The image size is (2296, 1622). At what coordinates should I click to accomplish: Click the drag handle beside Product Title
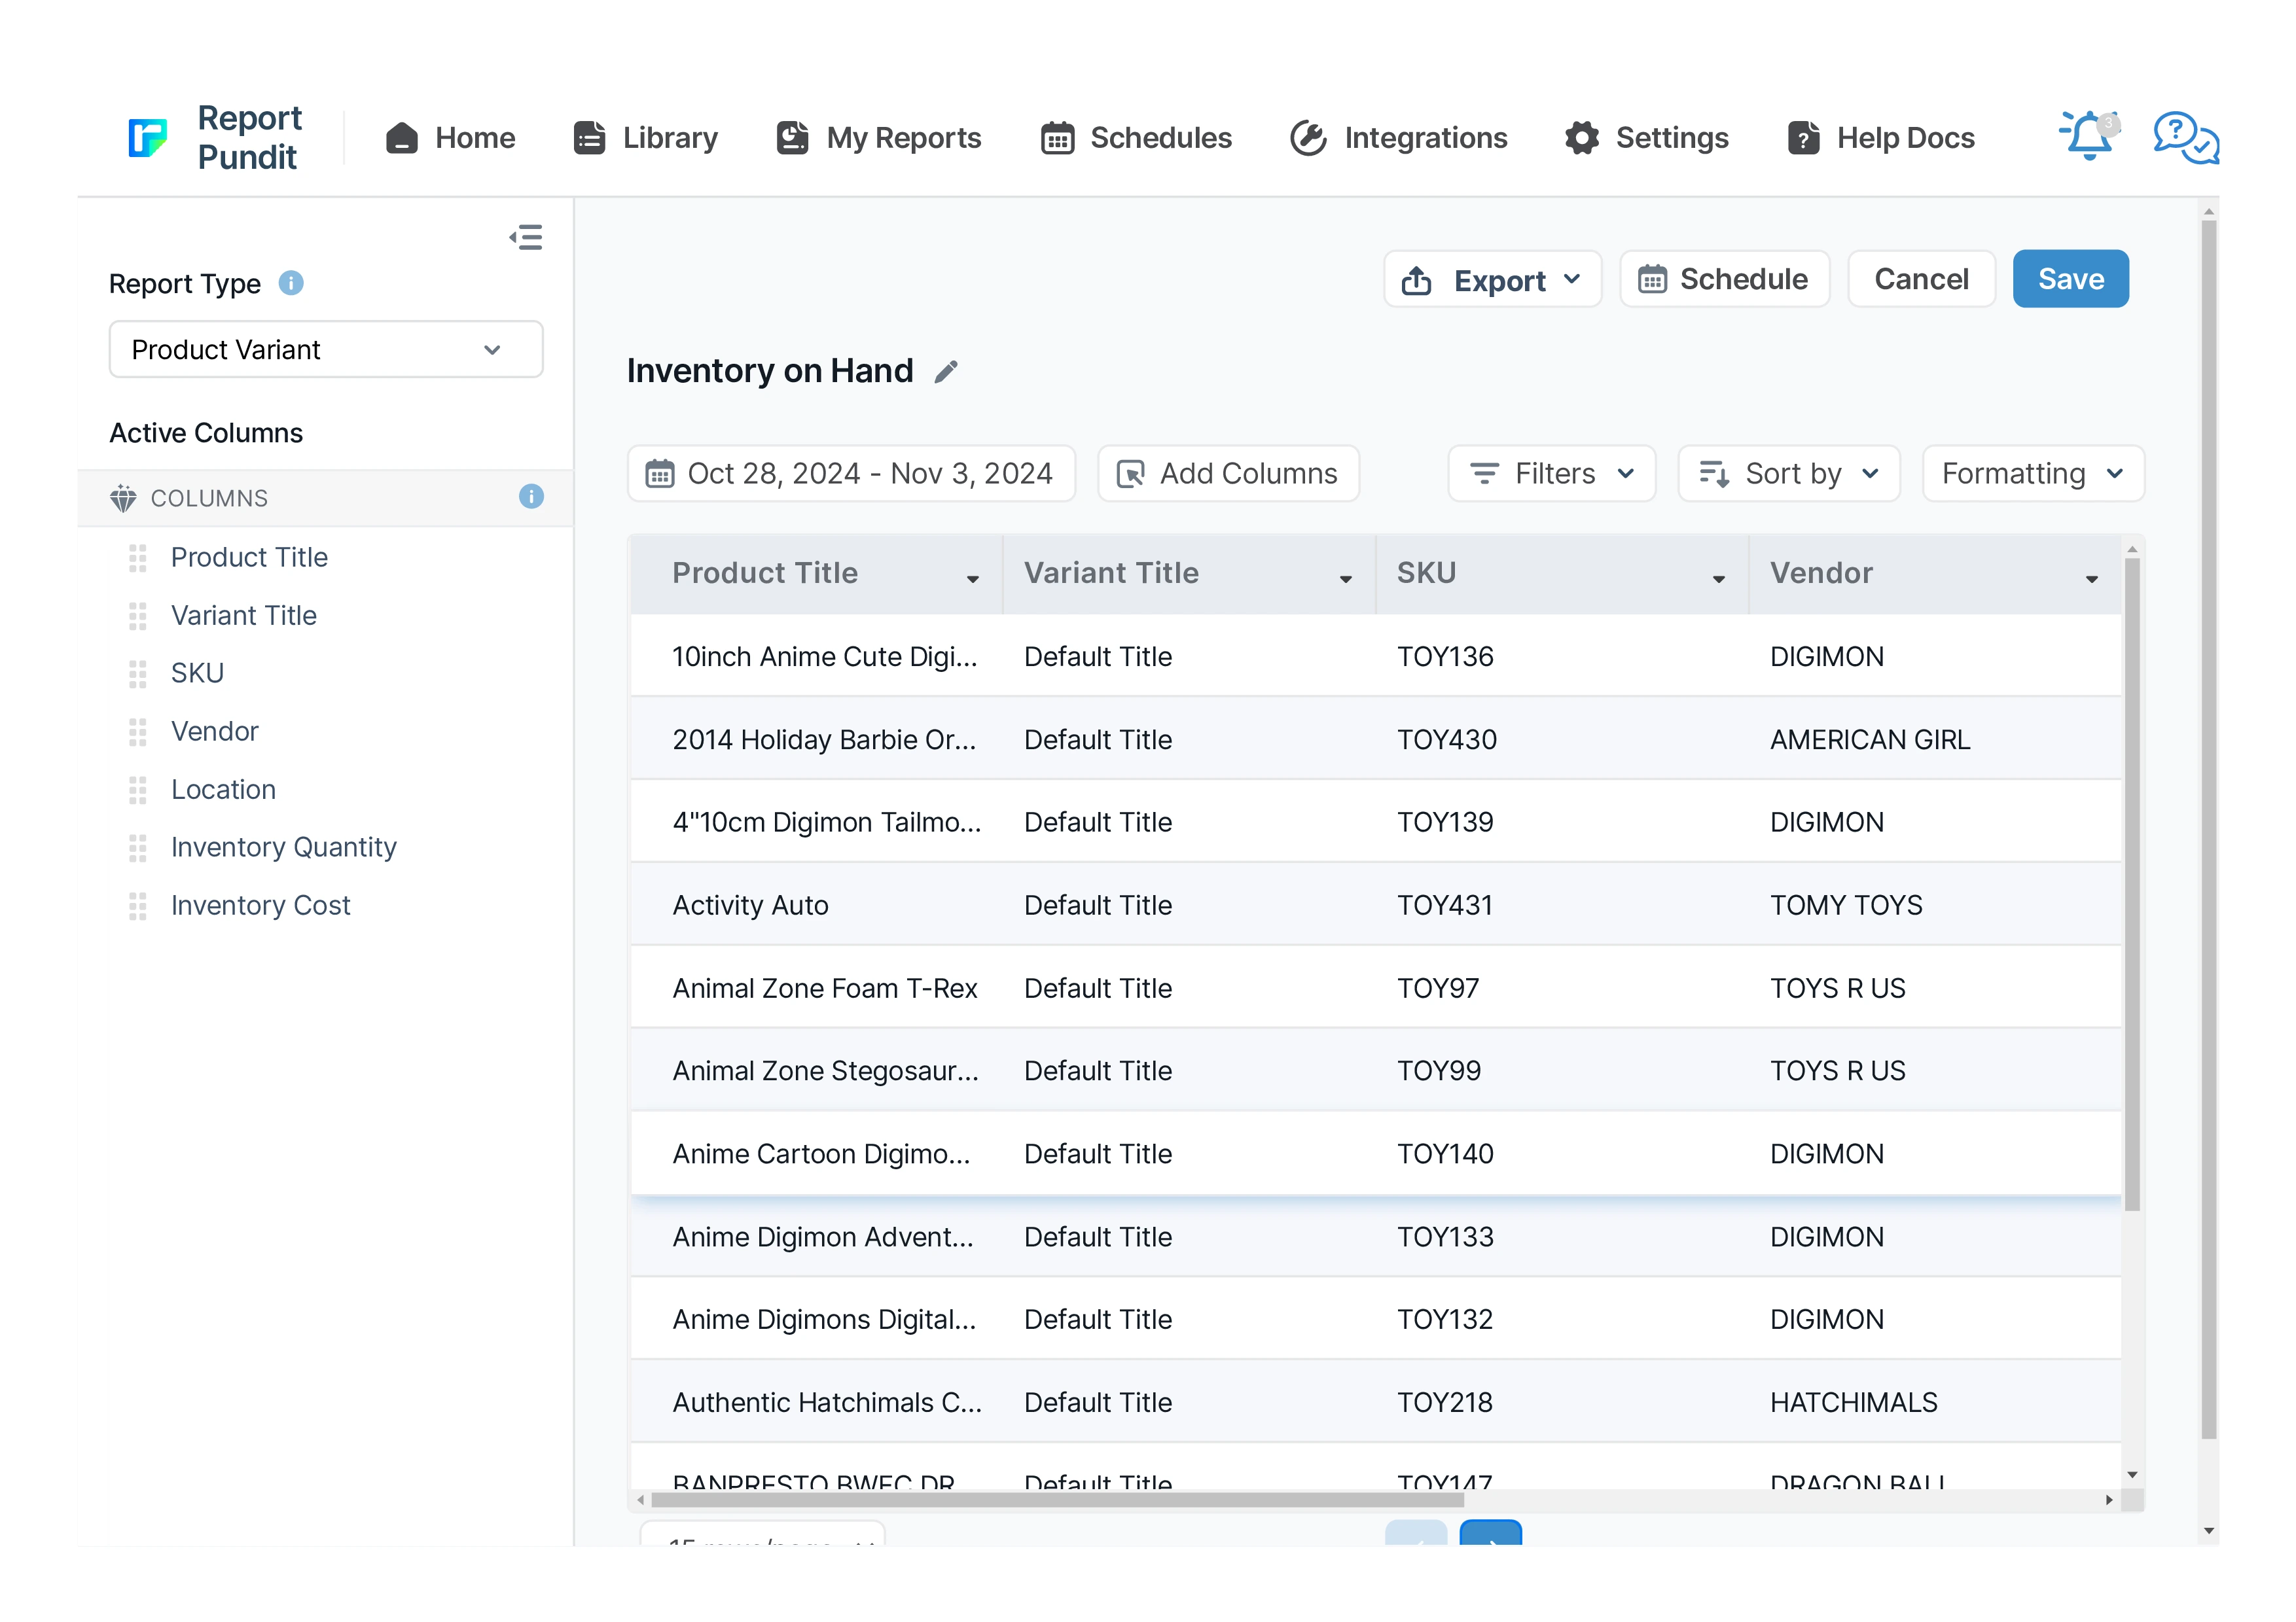138,557
